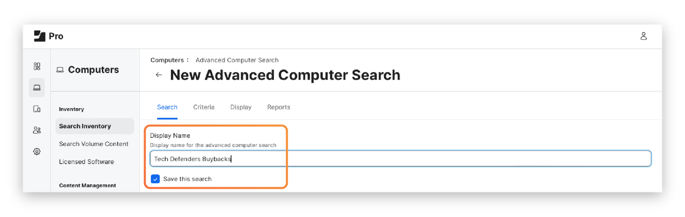This screenshot has height=217, width=685.
Task: Uncheck the Save this search checkbox
Action: click(155, 179)
